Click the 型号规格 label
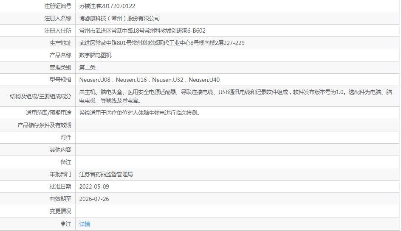The height and width of the screenshot is (231, 401). [x=60, y=80]
